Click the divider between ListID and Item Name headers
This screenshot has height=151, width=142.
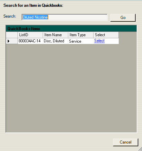43,35
